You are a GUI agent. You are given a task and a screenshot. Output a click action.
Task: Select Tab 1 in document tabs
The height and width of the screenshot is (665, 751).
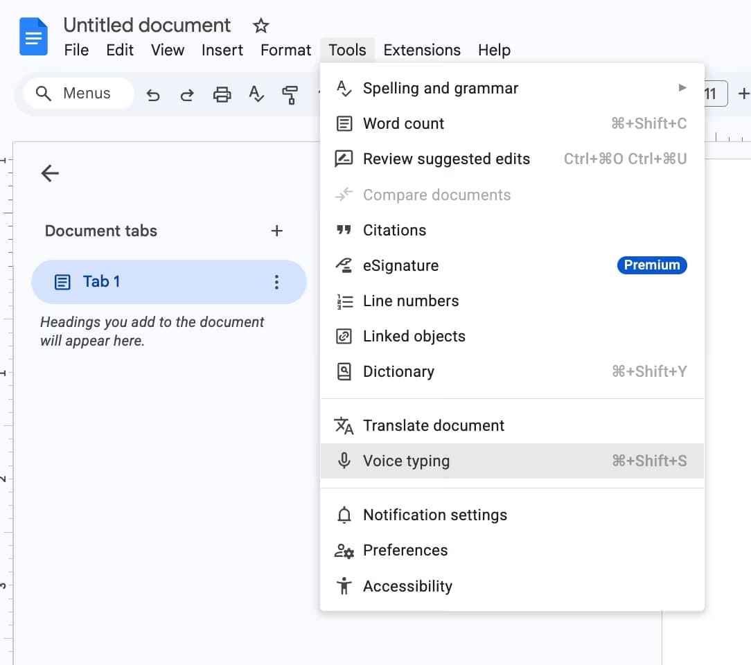pos(168,282)
